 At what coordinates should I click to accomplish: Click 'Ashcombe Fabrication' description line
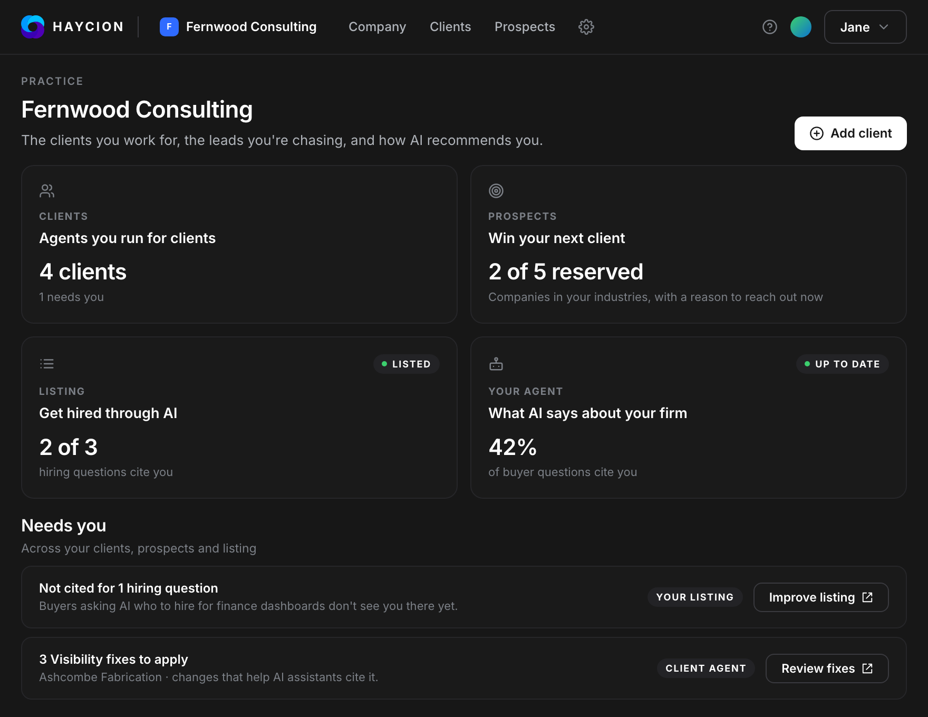(209, 677)
